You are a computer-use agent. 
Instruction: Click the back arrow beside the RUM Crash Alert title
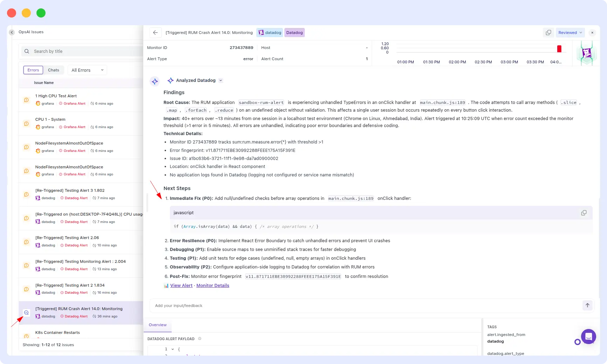(x=155, y=33)
